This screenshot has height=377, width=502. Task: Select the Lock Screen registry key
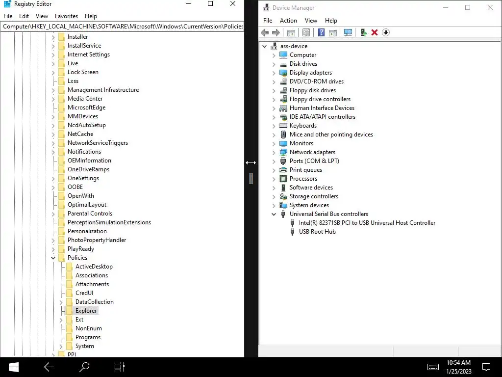click(83, 72)
